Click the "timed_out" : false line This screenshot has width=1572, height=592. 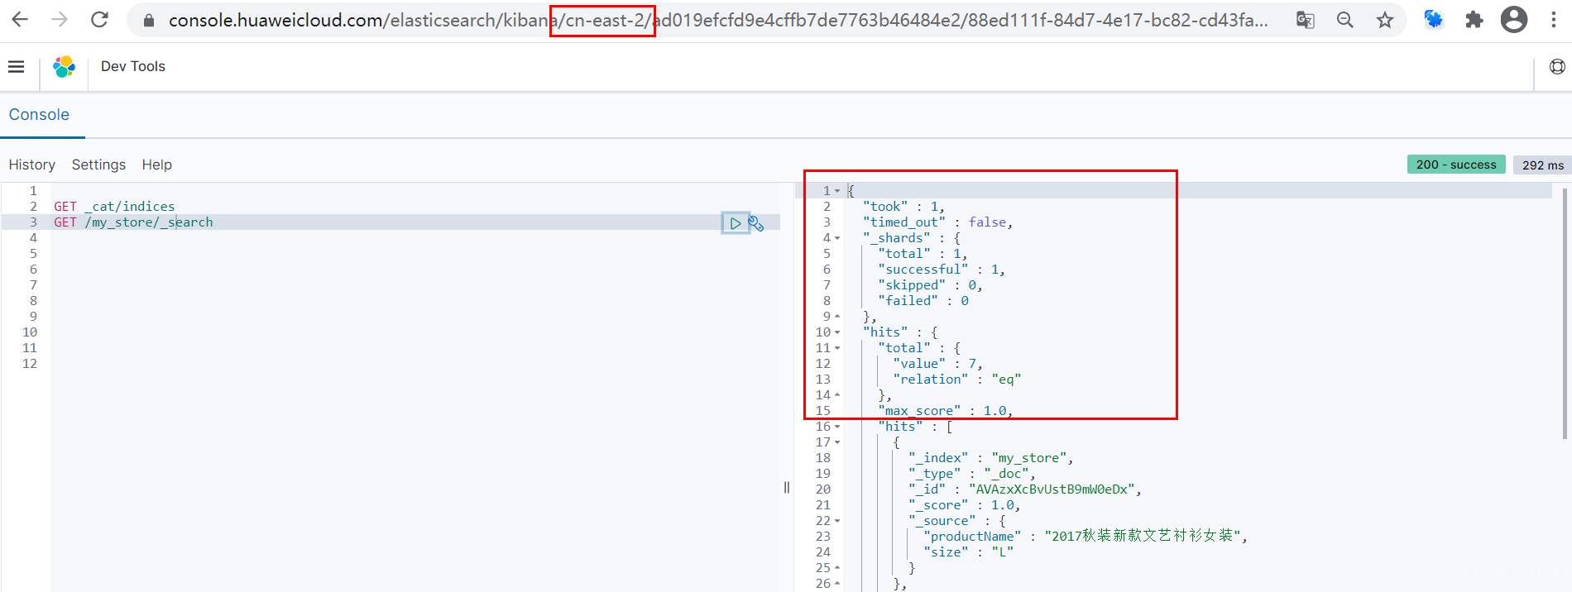pyautogui.click(x=937, y=222)
